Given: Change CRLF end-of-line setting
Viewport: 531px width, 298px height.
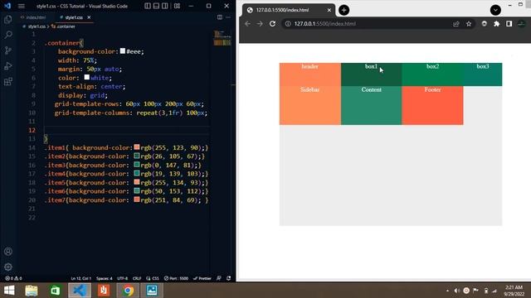Looking at the screenshot, I should coord(137,278).
